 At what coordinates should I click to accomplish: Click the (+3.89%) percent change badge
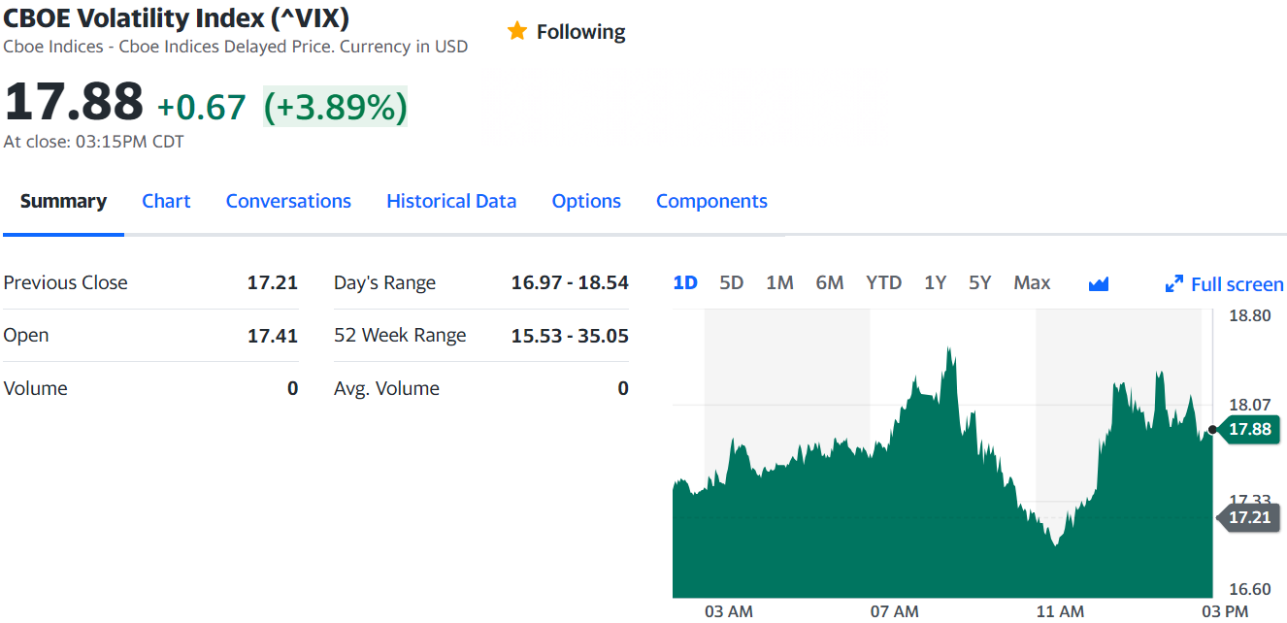[336, 107]
